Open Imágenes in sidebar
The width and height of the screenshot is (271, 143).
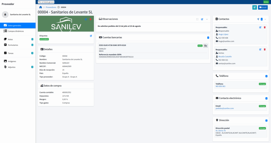pyautogui.click(x=18, y=61)
